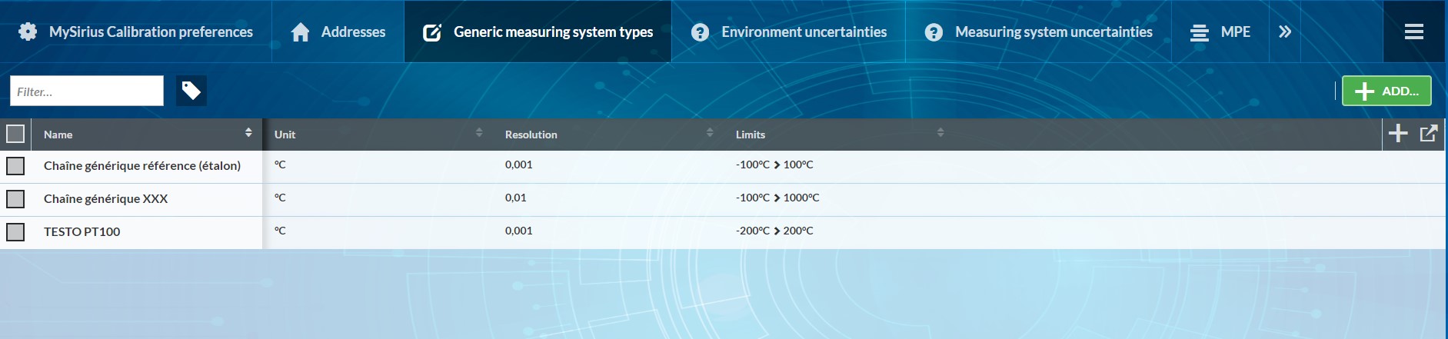
Task: Select Generic measuring system types tab
Action: coord(538,32)
